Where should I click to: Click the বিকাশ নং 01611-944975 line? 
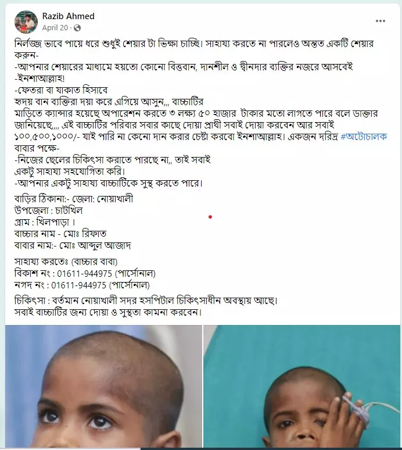point(85,273)
